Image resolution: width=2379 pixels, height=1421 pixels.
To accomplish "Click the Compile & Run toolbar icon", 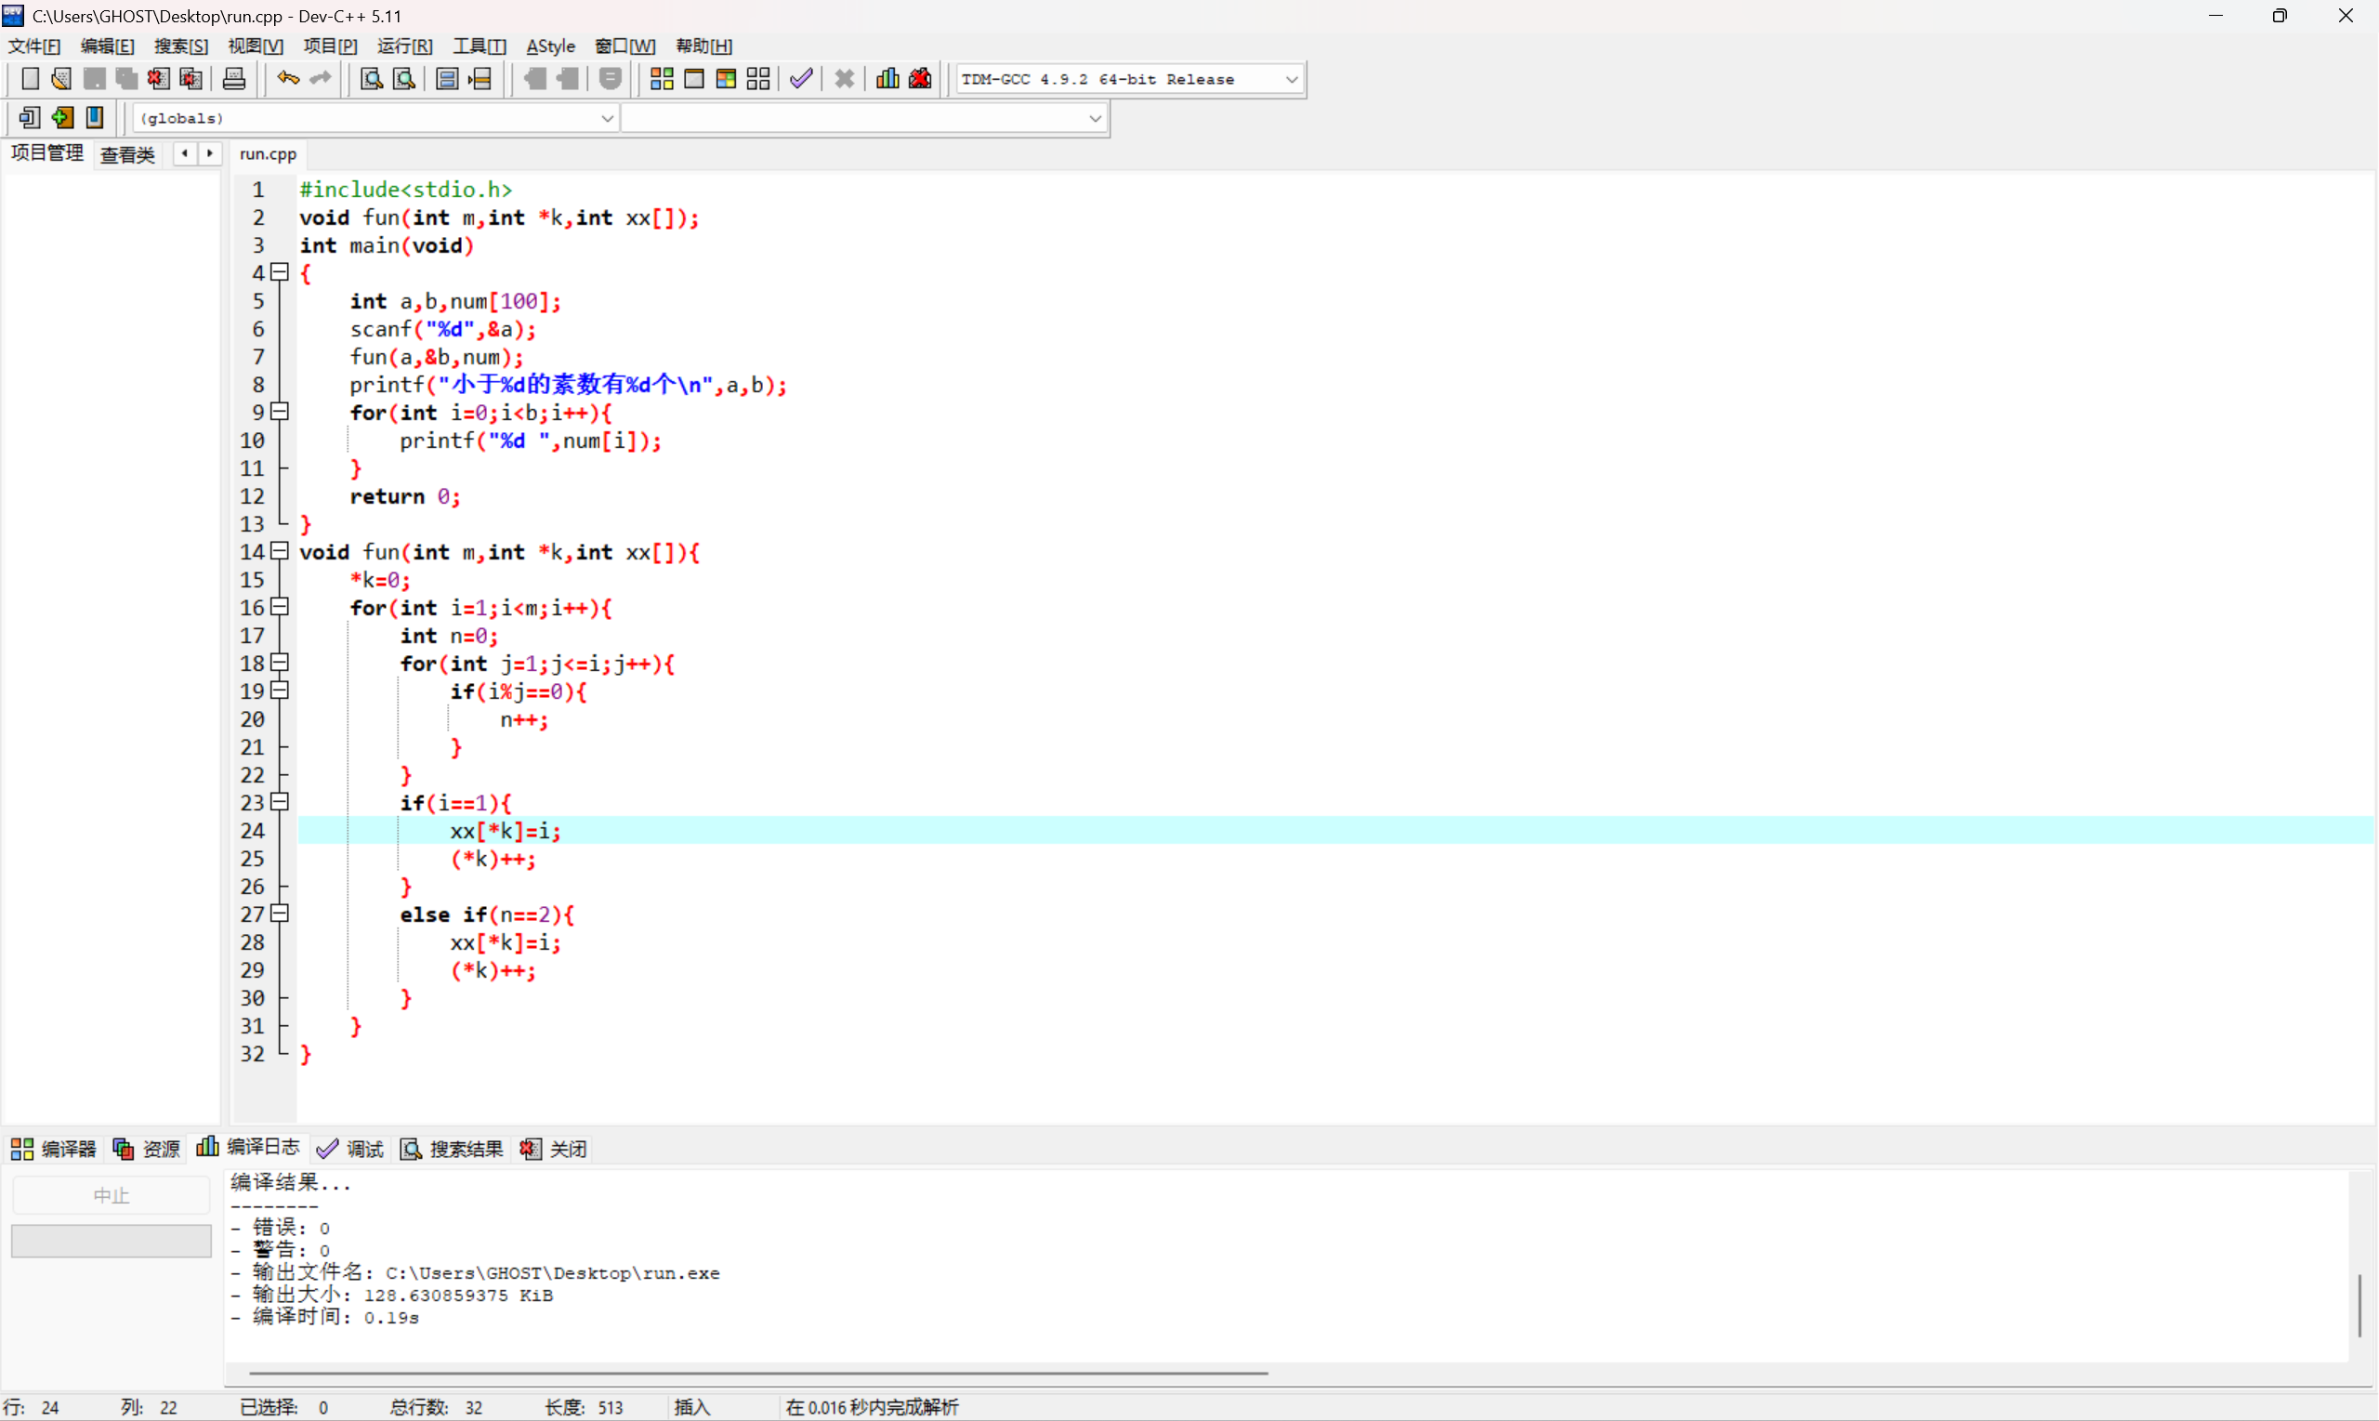I will pyautogui.click(x=726, y=80).
